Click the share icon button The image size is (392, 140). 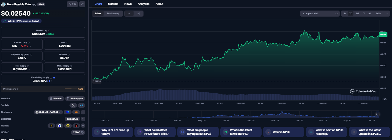click(82, 4)
